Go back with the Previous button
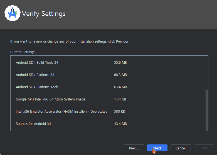Image resolution: width=217 pixels, height=155 pixels. (134, 148)
